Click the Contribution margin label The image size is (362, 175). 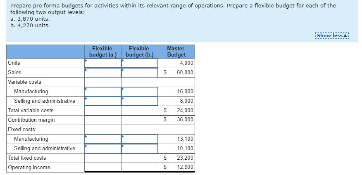31,120
